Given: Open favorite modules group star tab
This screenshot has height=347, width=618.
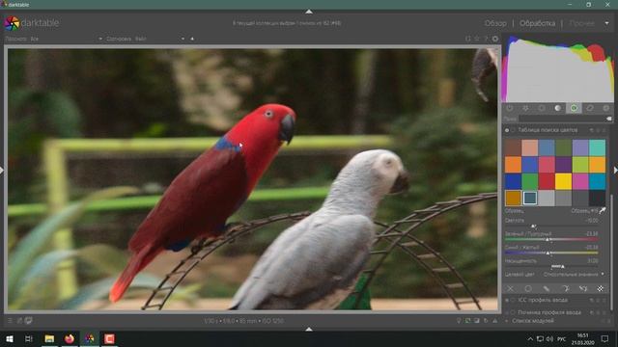Looking at the screenshot, I should (x=525, y=108).
